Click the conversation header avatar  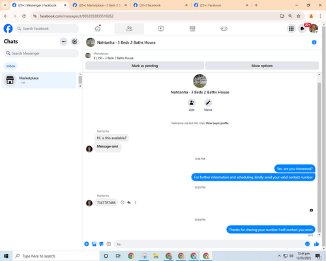click(91, 42)
